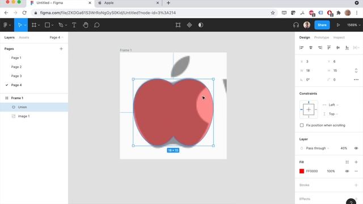Select the Rectangle shape tool

click(x=47, y=25)
